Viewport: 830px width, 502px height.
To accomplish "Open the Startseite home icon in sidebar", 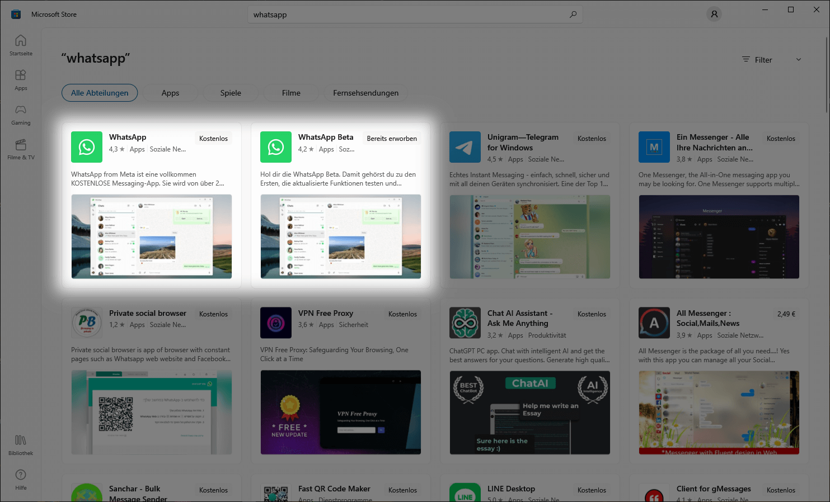I will [21, 45].
